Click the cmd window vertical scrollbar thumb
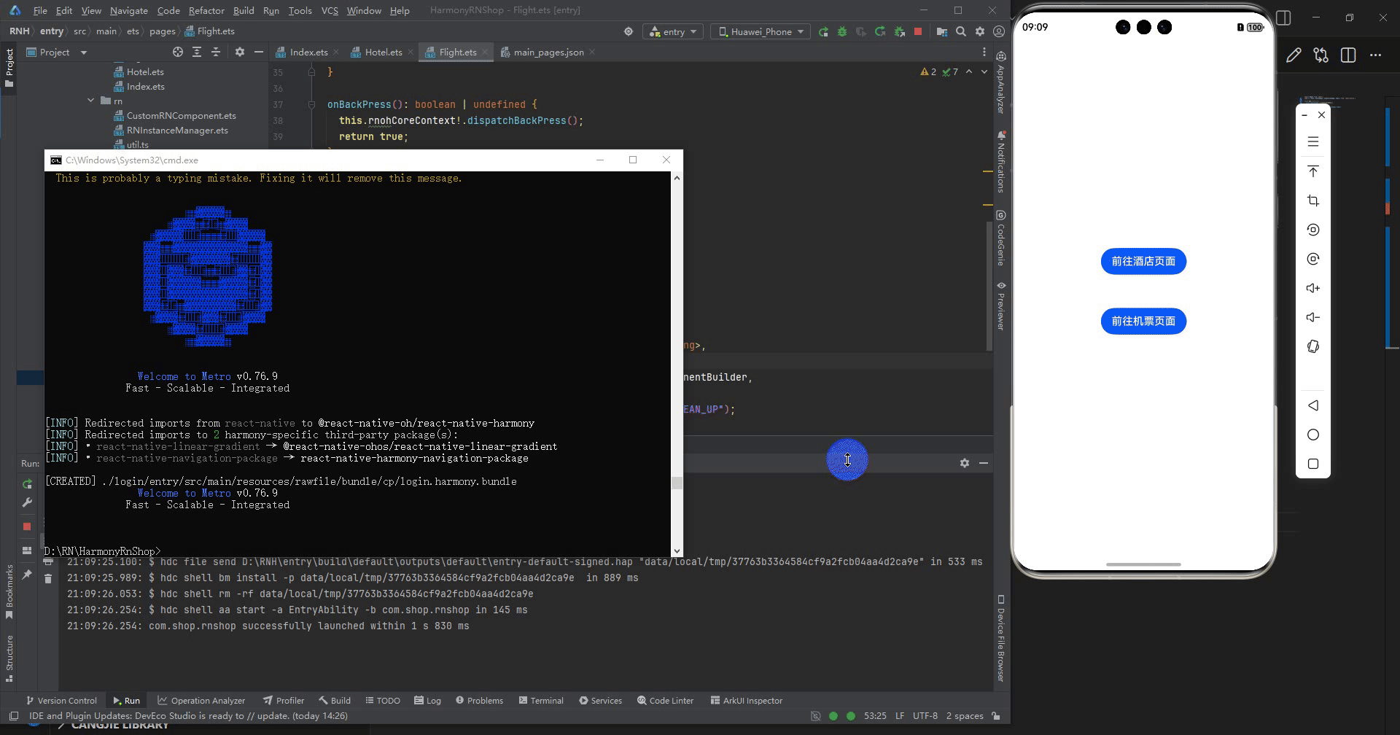Screen dimensions: 1400x735 tap(677, 483)
